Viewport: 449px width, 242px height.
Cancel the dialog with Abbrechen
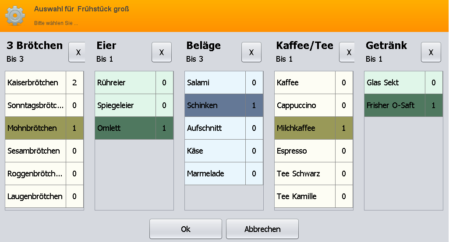point(262,229)
